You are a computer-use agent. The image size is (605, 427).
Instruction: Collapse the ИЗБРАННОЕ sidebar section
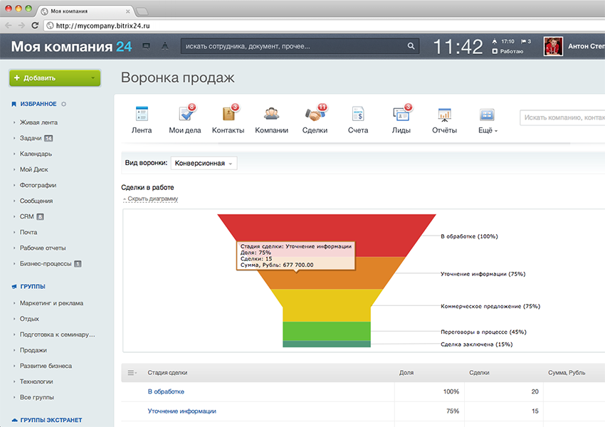(38, 104)
